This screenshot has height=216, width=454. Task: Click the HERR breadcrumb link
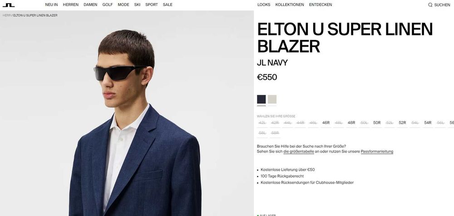point(6,15)
